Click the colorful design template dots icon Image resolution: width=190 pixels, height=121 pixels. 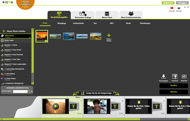pyautogui.click(x=83, y=93)
